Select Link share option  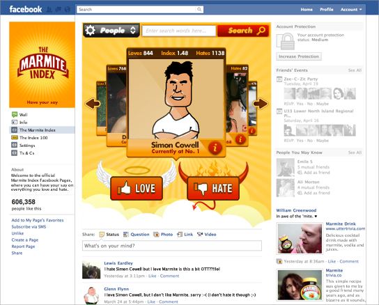pos(185,234)
